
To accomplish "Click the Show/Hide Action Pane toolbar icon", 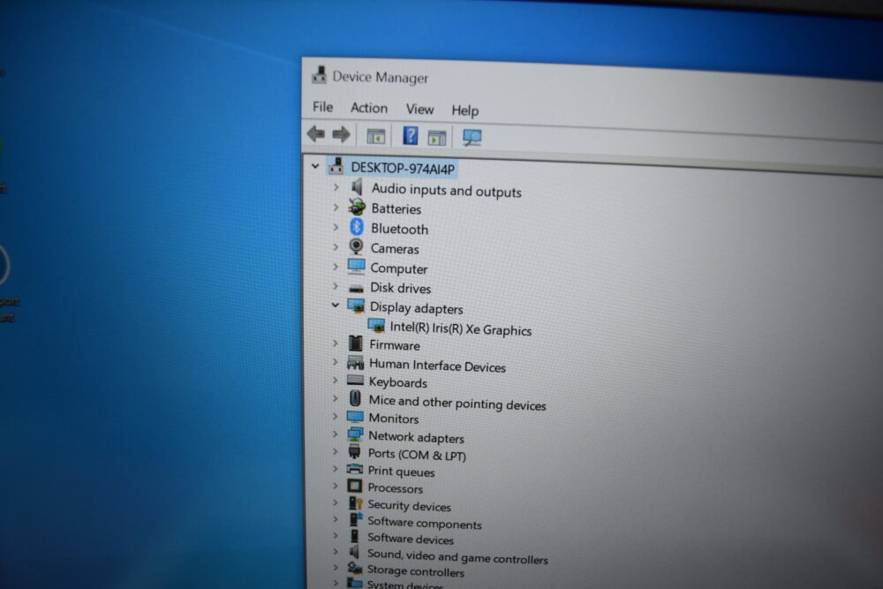I will pyautogui.click(x=437, y=138).
